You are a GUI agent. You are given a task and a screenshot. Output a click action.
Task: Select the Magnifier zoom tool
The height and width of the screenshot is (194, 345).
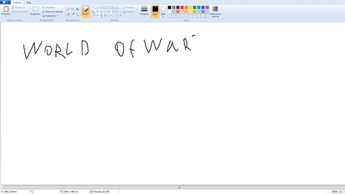pos(77,15)
